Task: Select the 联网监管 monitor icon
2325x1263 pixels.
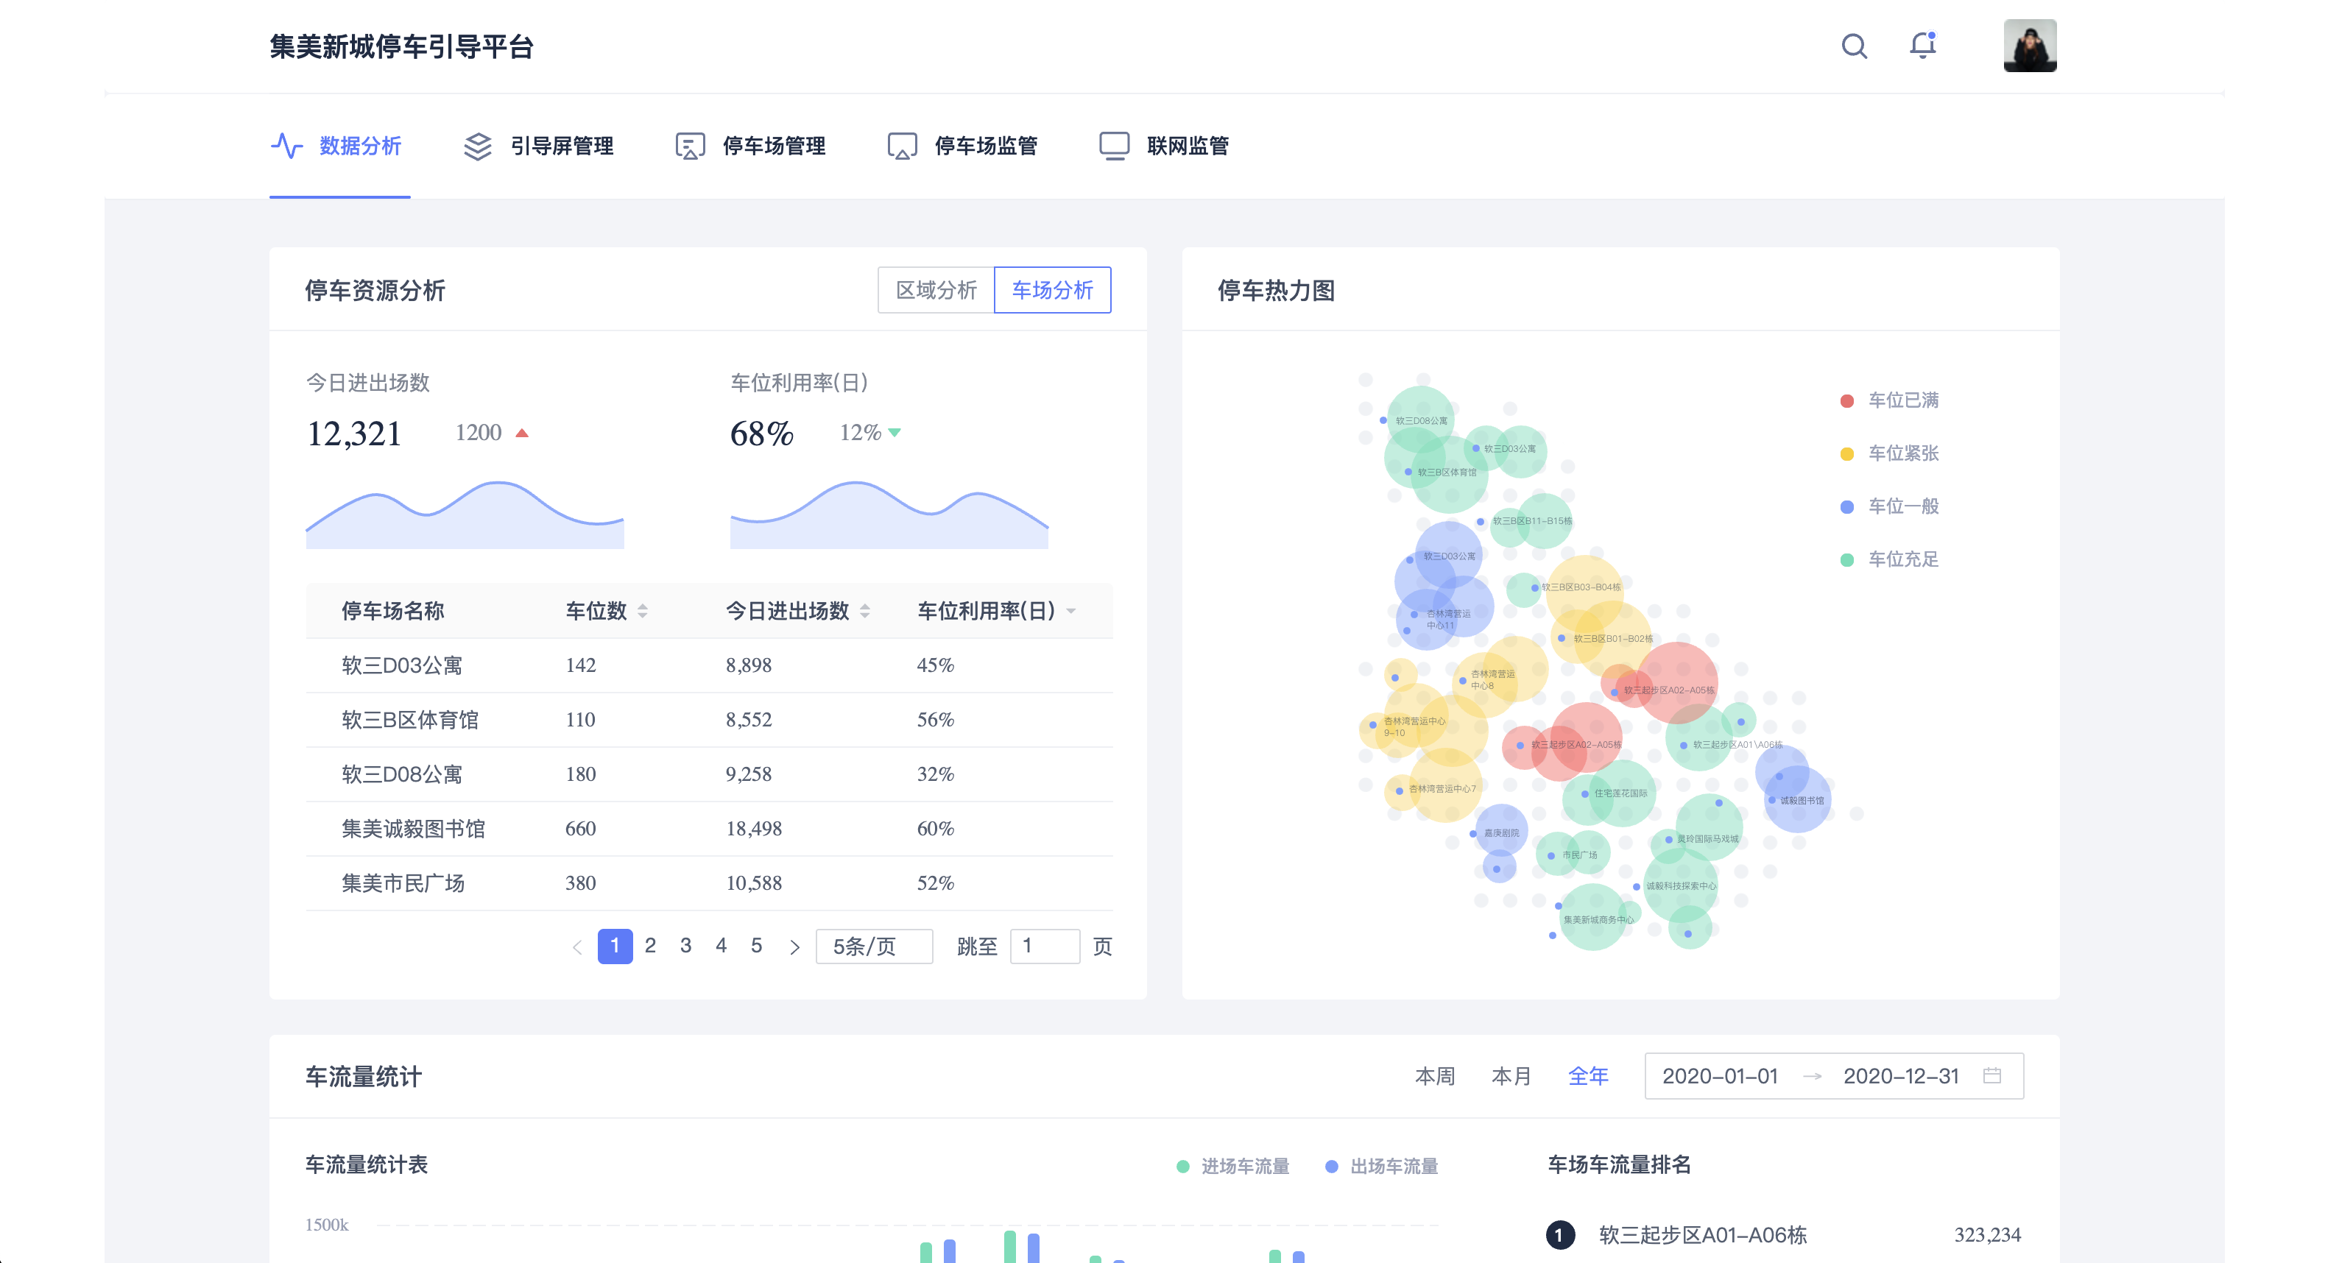Action: 1115,145
